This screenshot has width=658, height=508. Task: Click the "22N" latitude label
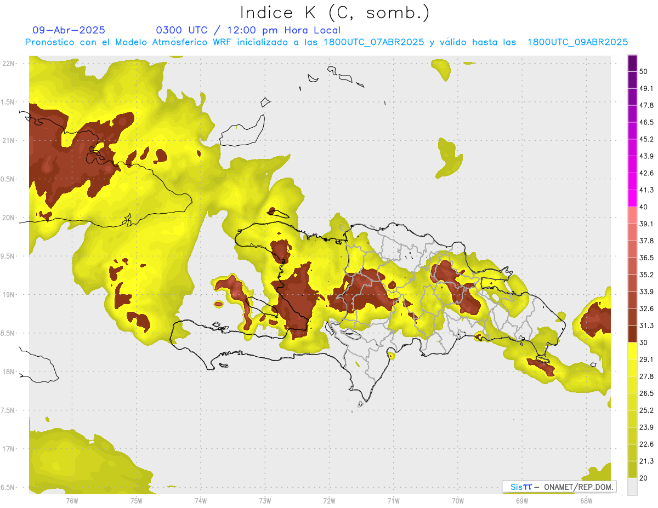(9, 64)
